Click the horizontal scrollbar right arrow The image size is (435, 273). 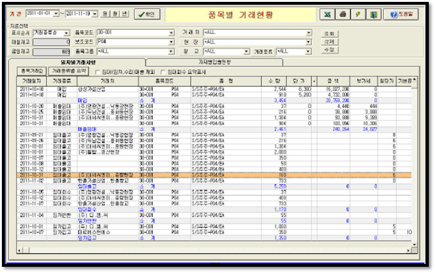[x=408, y=251]
